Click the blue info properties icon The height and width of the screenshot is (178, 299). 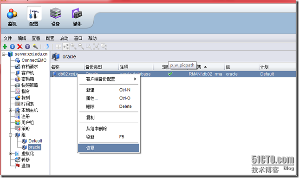tap(13, 46)
